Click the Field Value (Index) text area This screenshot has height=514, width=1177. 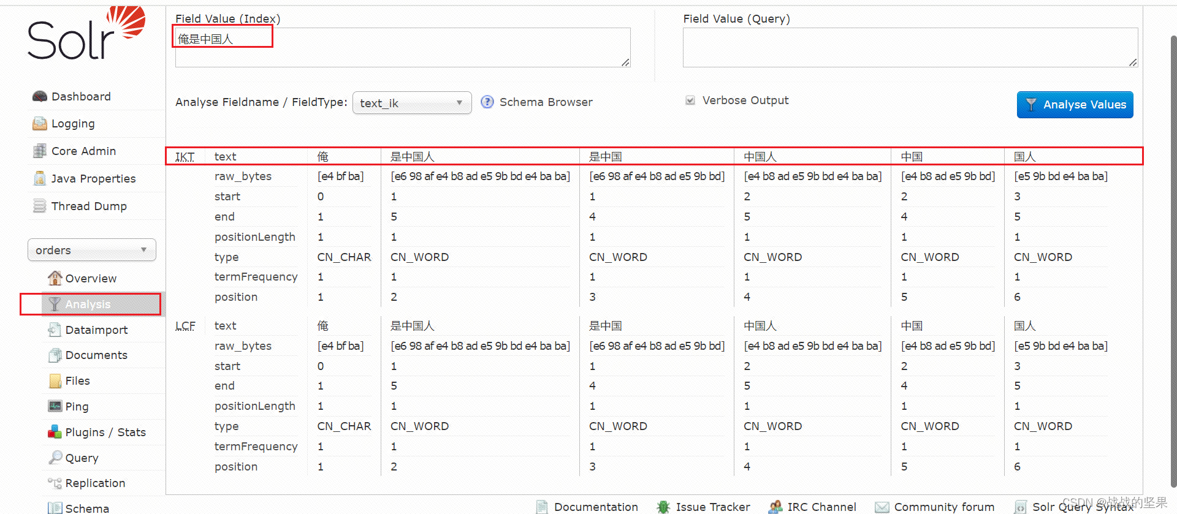click(403, 47)
